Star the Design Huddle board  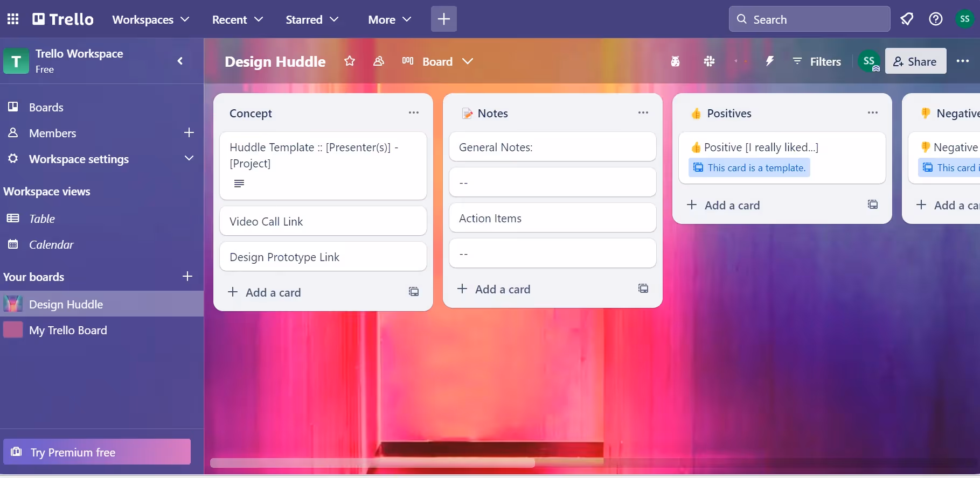(350, 61)
